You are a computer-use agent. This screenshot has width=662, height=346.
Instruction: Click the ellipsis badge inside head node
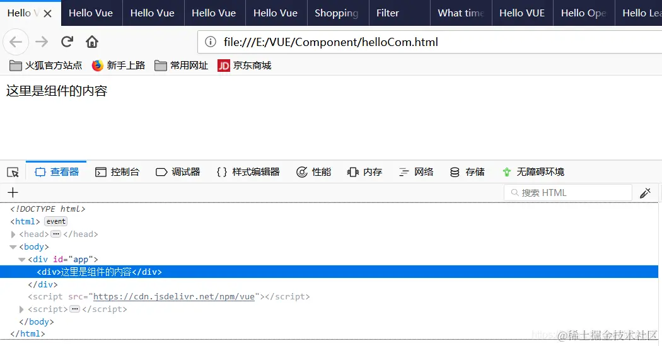click(55, 234)
